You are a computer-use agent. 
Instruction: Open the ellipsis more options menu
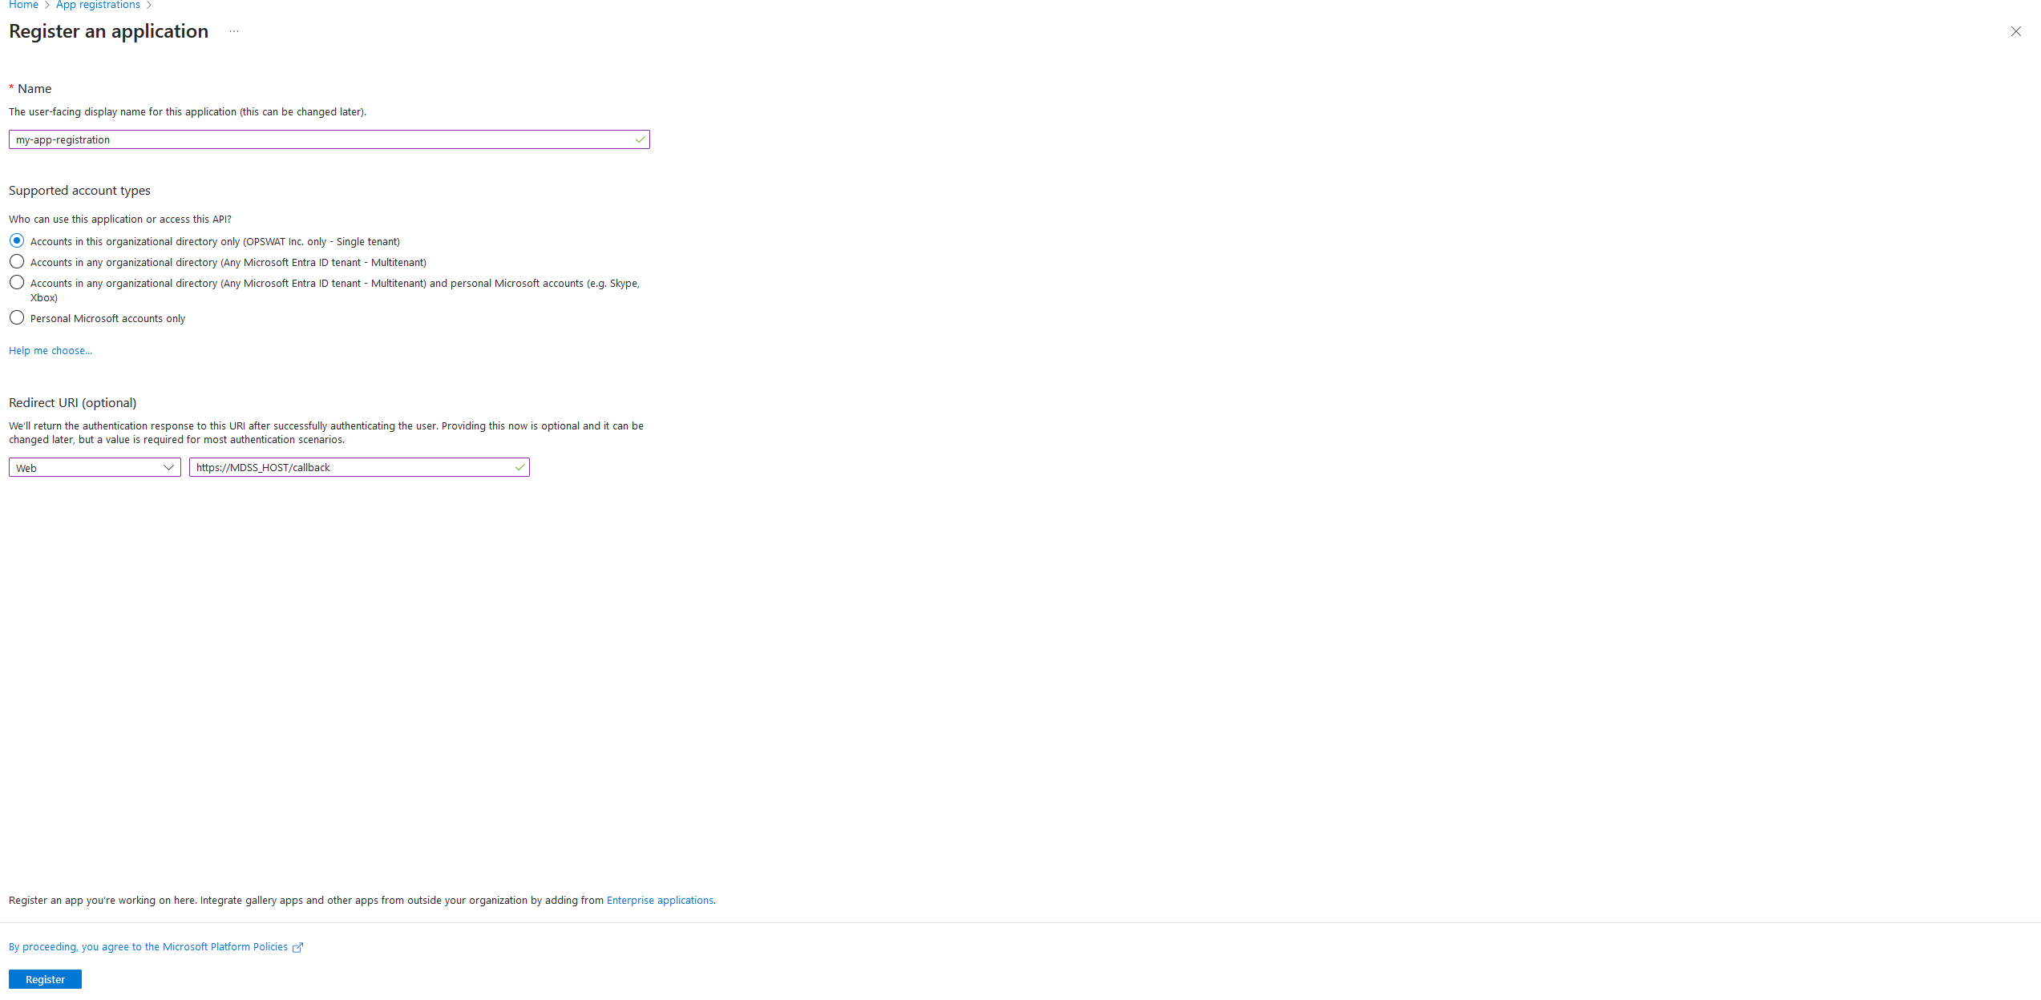point(234,31)
